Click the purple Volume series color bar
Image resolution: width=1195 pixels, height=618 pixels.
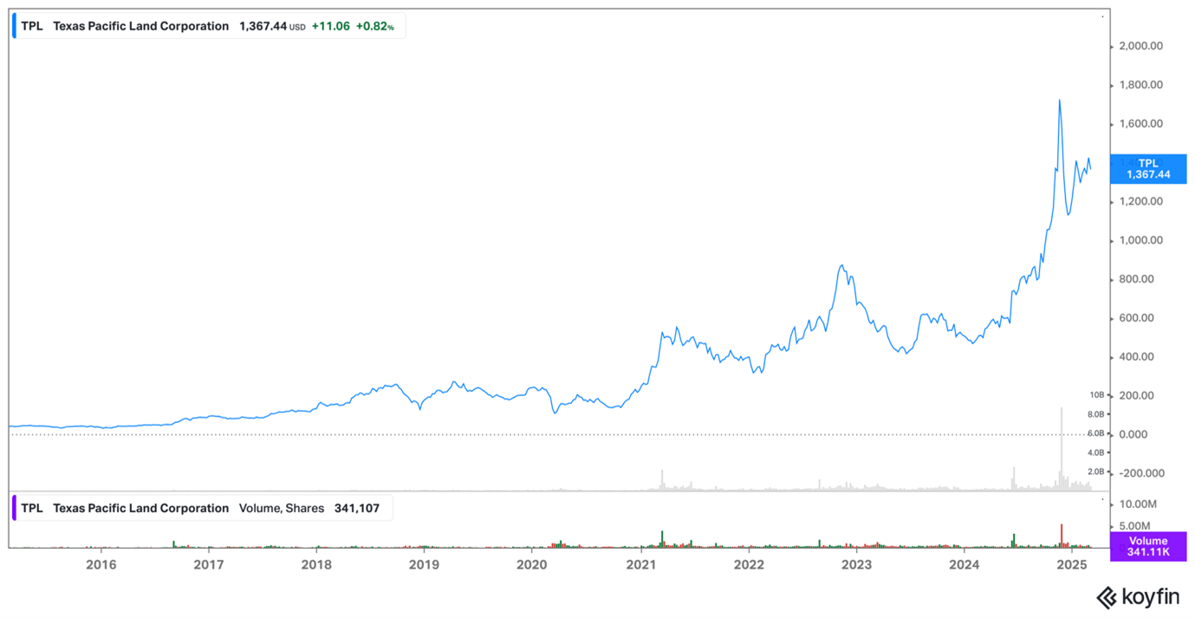pyautogui.click(x=14, y=508)
